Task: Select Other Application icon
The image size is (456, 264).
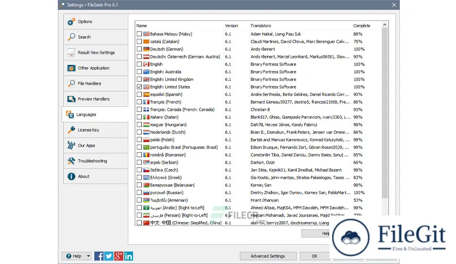Action: coord(71,68)
